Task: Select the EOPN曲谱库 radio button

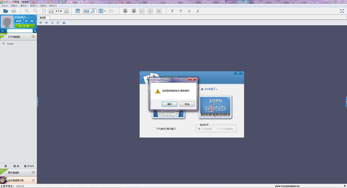Action: pos(218,128)
